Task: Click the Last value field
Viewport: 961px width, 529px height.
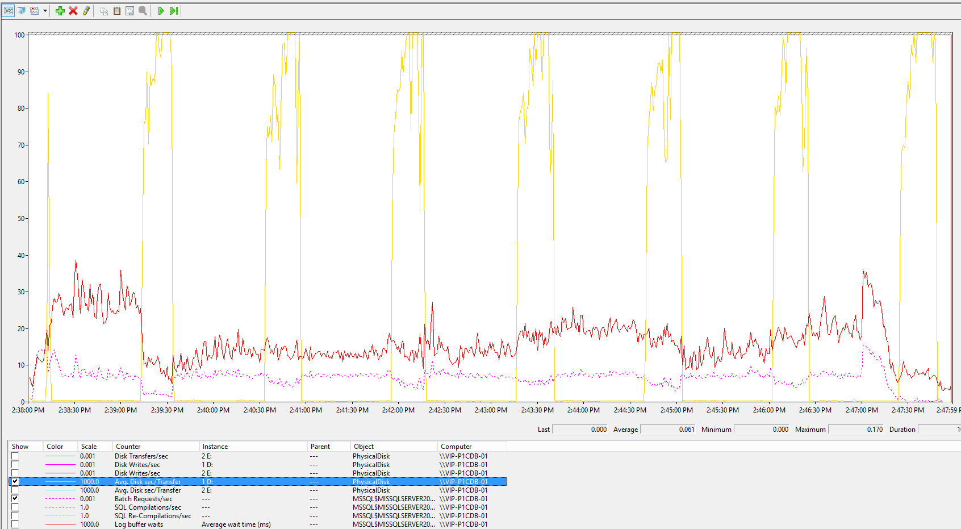Action: (580, 430)
